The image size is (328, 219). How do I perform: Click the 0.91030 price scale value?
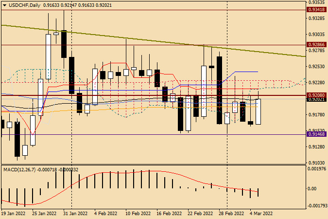click(x=317, y=163)
